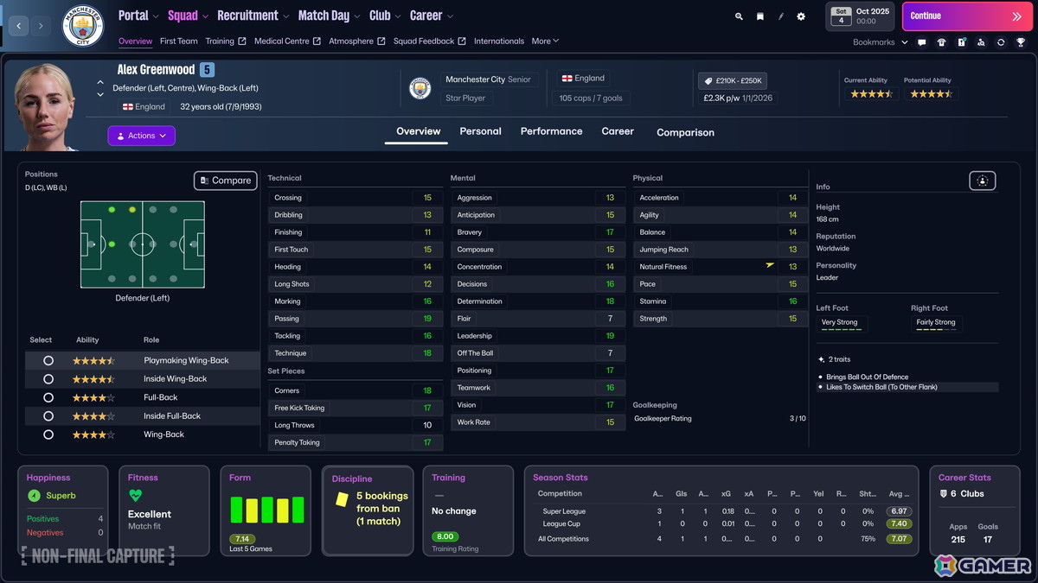Select the Inside Wing-Back role circle
This screenshot has height=583, width=1038.
[x=48, y=378]
